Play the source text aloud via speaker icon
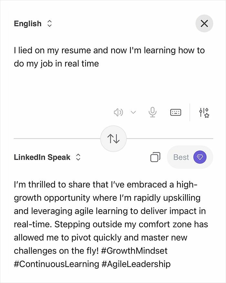The image size is (226, 283). point(118,112)
